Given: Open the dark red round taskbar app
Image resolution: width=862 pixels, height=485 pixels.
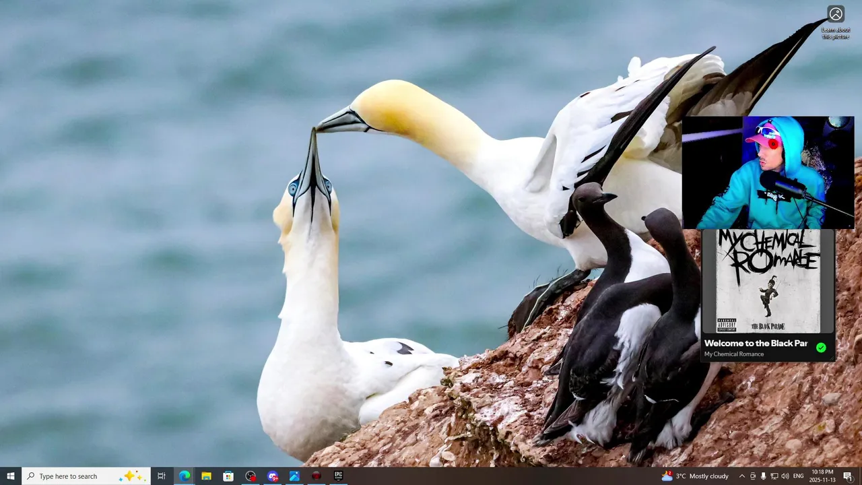Looking at the screenshot, I should pos(316,476).
